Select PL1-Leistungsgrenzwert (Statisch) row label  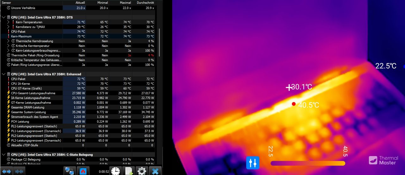coord(34,126)
